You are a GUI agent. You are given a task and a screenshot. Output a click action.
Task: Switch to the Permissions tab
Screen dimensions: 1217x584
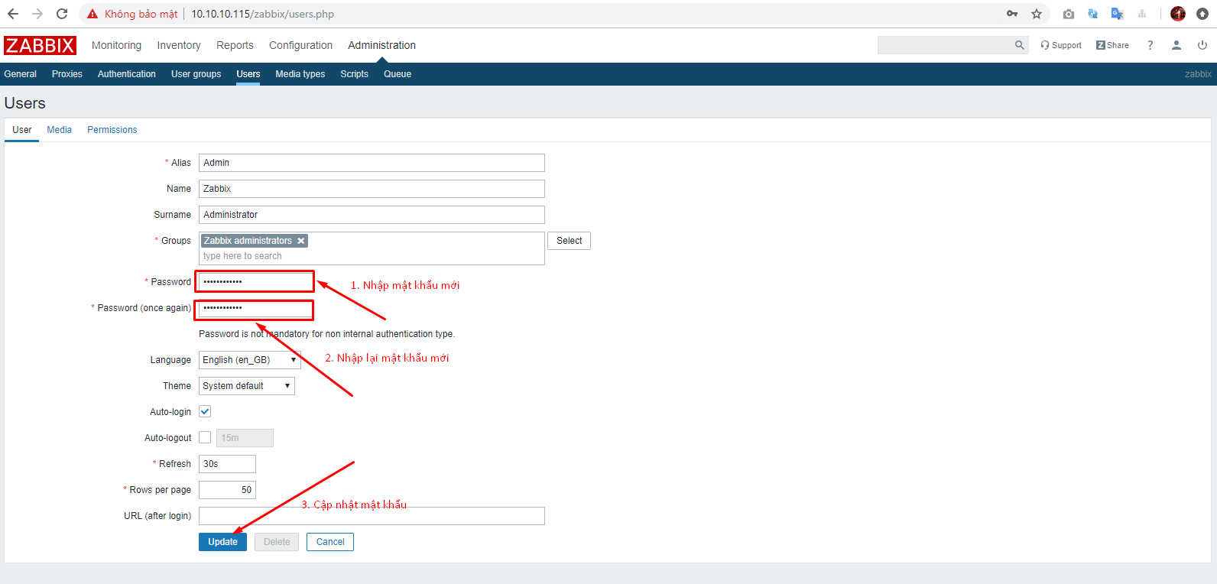coord(112,130)
